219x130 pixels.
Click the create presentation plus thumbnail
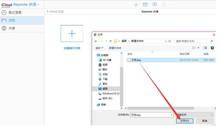point(72,33)
